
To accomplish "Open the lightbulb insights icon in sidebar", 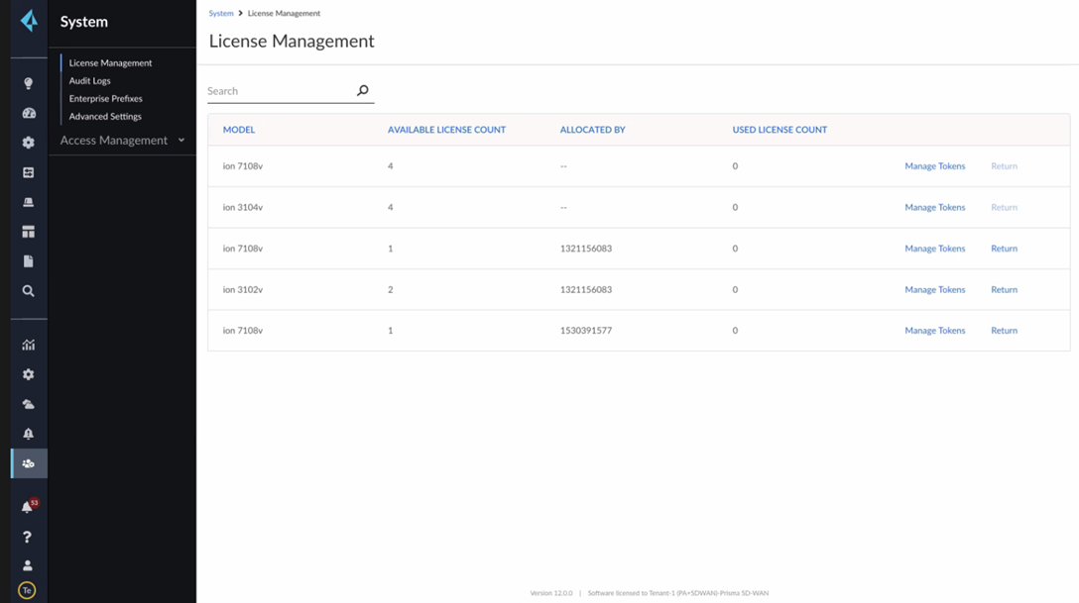I will point(29,83).
